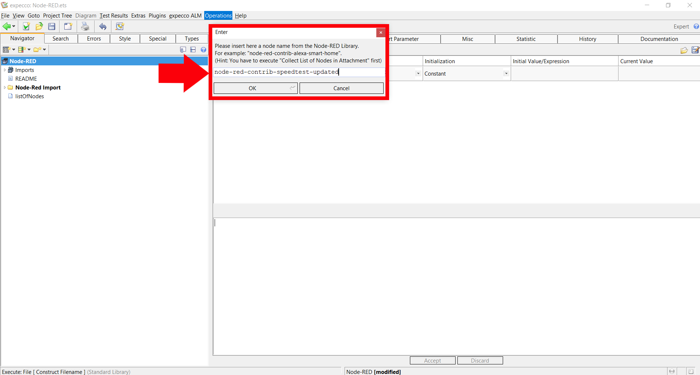This screenshot has width=700, height=375.
Task: Open the Constant initialization dropdown
Action: pos(506,74)
